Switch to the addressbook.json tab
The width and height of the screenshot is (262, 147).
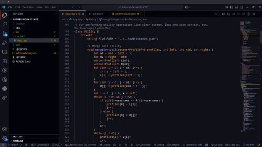click(125, 14)
